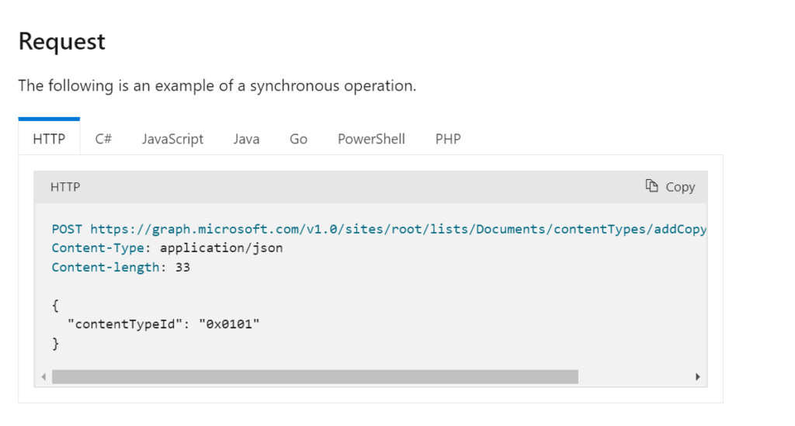The image size is (795, 426).
Task: Click the HTTP label in code block header
Action: pos(65,187)
